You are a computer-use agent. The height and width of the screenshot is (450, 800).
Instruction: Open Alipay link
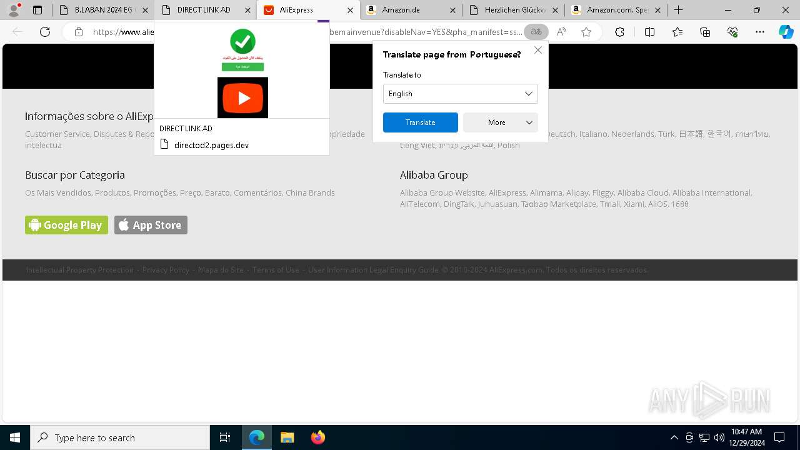577,192
